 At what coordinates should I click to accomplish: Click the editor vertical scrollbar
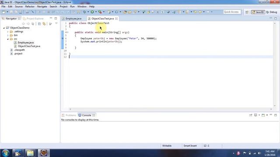click(275, 65)
